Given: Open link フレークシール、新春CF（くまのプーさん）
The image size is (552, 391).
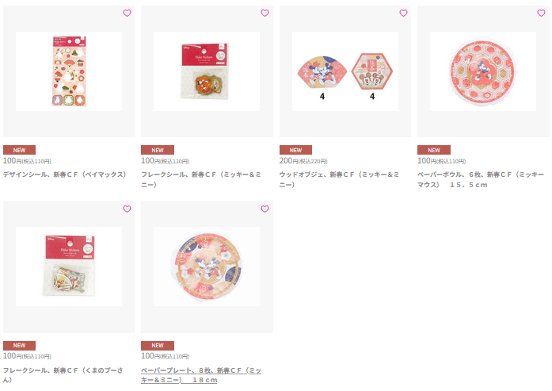Looking at the screenshot, I should [x=63, y=375].
